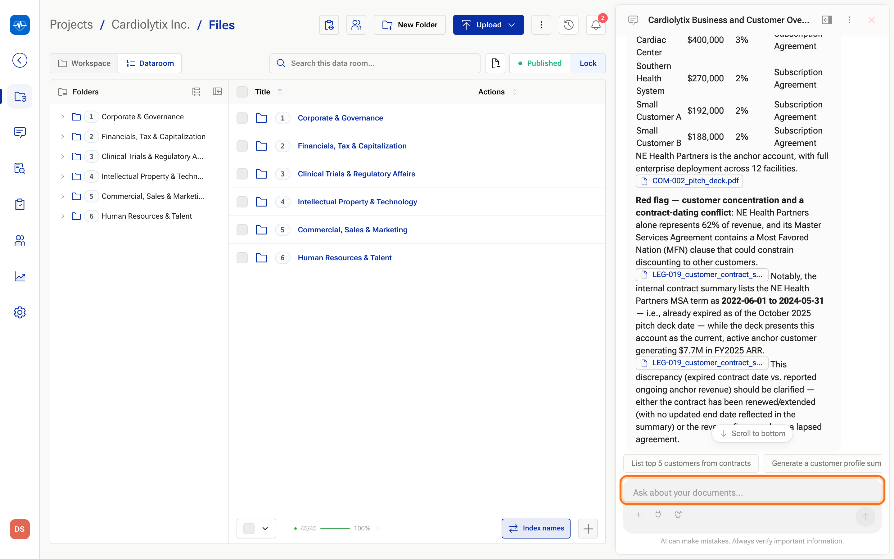This screenshot has width=894, height=559.
Task: Click the Index names button
Action: point(536,528)
